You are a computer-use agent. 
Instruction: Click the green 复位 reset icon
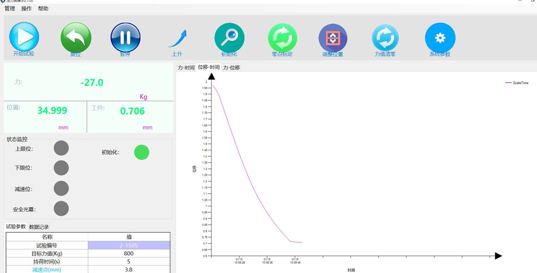[76, 38]
